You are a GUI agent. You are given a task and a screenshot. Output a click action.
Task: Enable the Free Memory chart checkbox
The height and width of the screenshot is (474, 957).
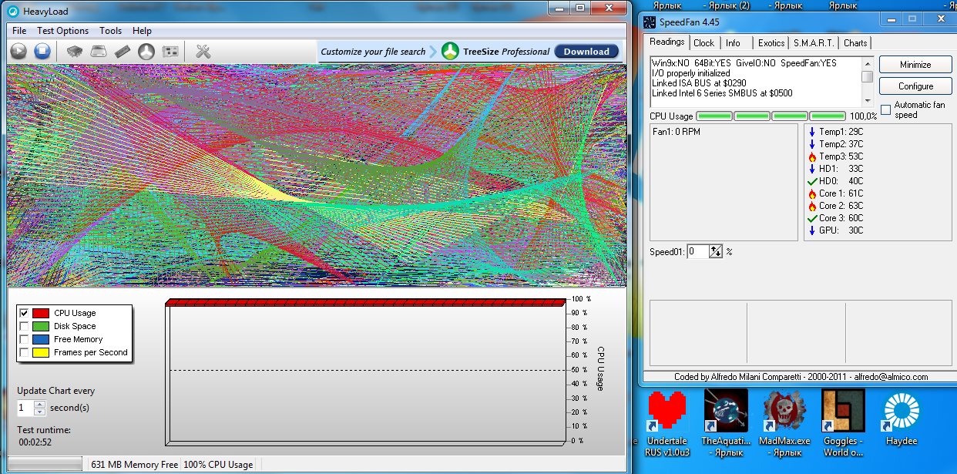click(24, 339)
